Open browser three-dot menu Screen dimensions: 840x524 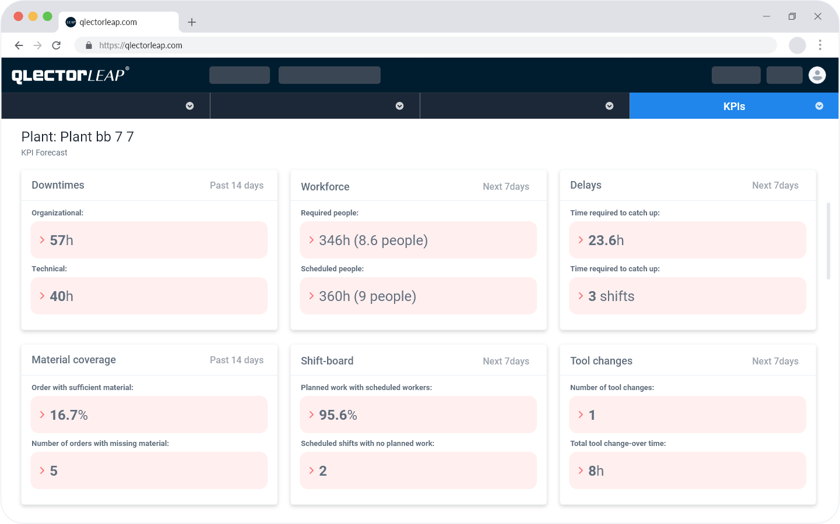pyautogui.click(x=820, y=45)
